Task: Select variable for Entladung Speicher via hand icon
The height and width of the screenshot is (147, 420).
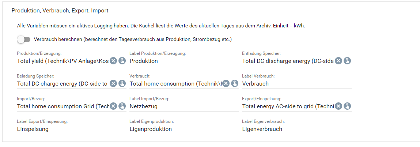Action: (x=347, y=61)
